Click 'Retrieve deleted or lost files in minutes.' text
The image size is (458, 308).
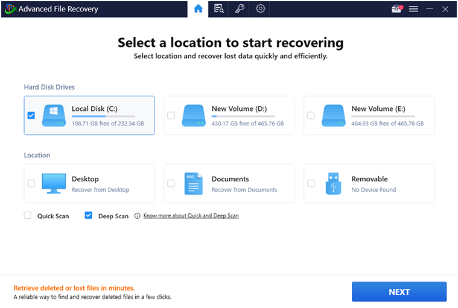74,288
